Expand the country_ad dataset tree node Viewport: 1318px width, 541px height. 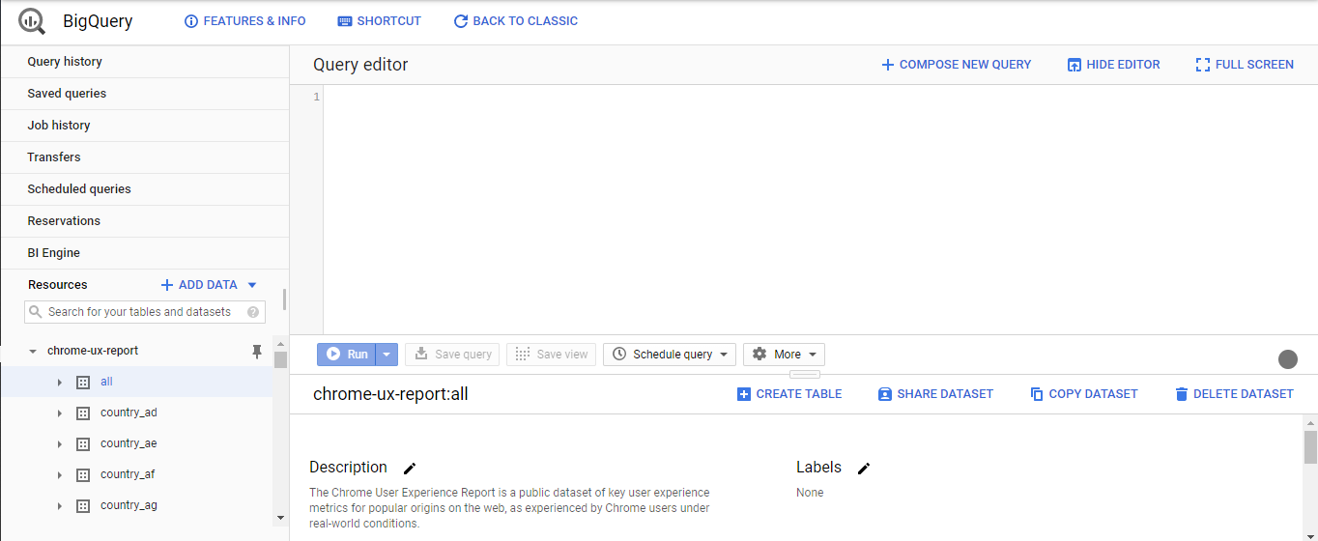60,413
